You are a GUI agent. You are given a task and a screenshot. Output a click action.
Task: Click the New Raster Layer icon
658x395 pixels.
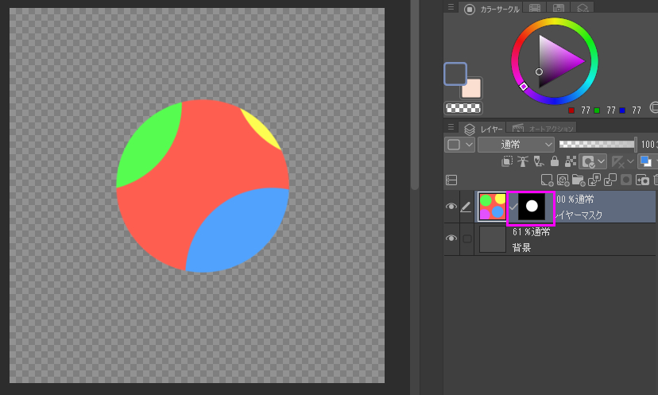547,180
